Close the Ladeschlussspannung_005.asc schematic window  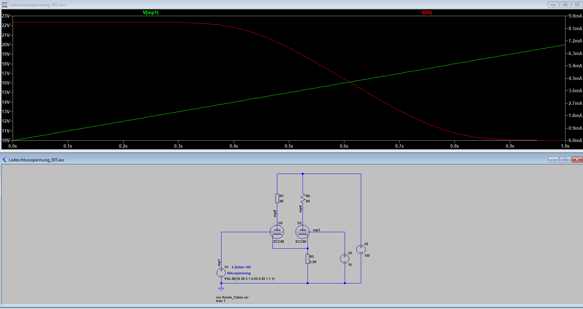[577, 160]
